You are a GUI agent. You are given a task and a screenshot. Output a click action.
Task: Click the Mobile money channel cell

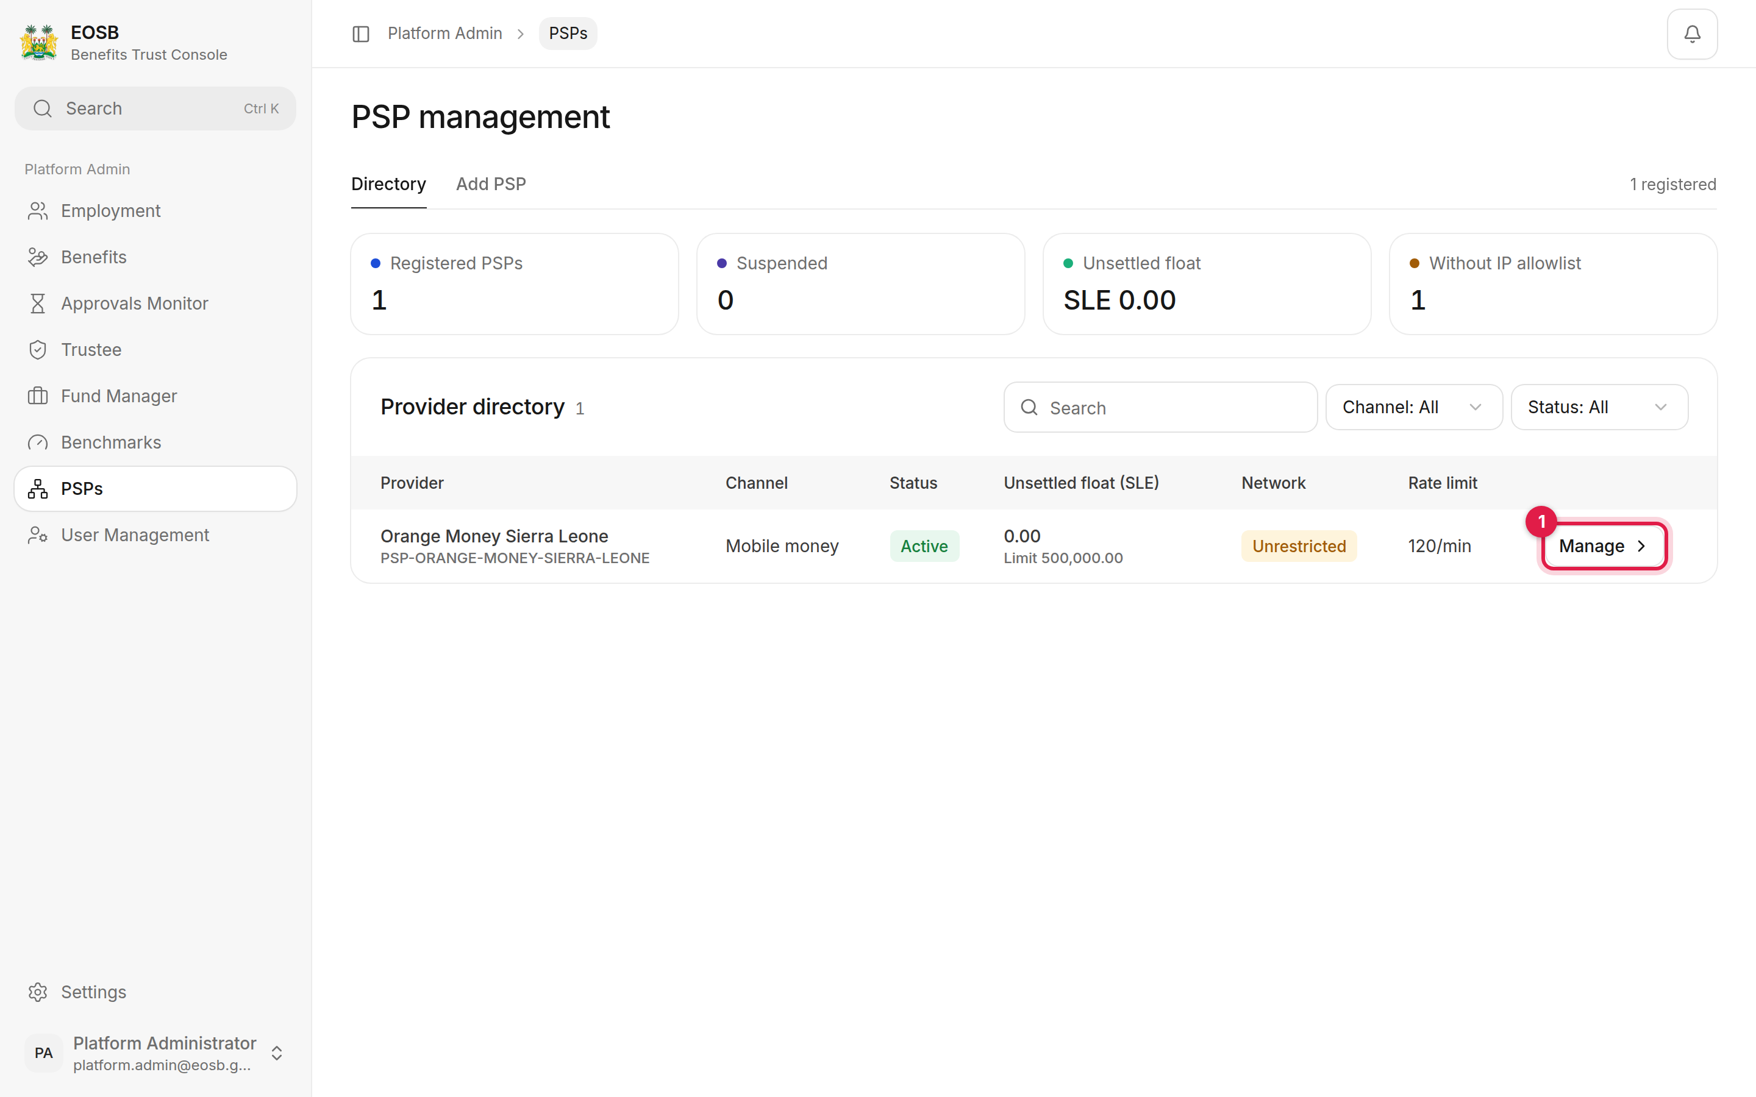point(782,546)
